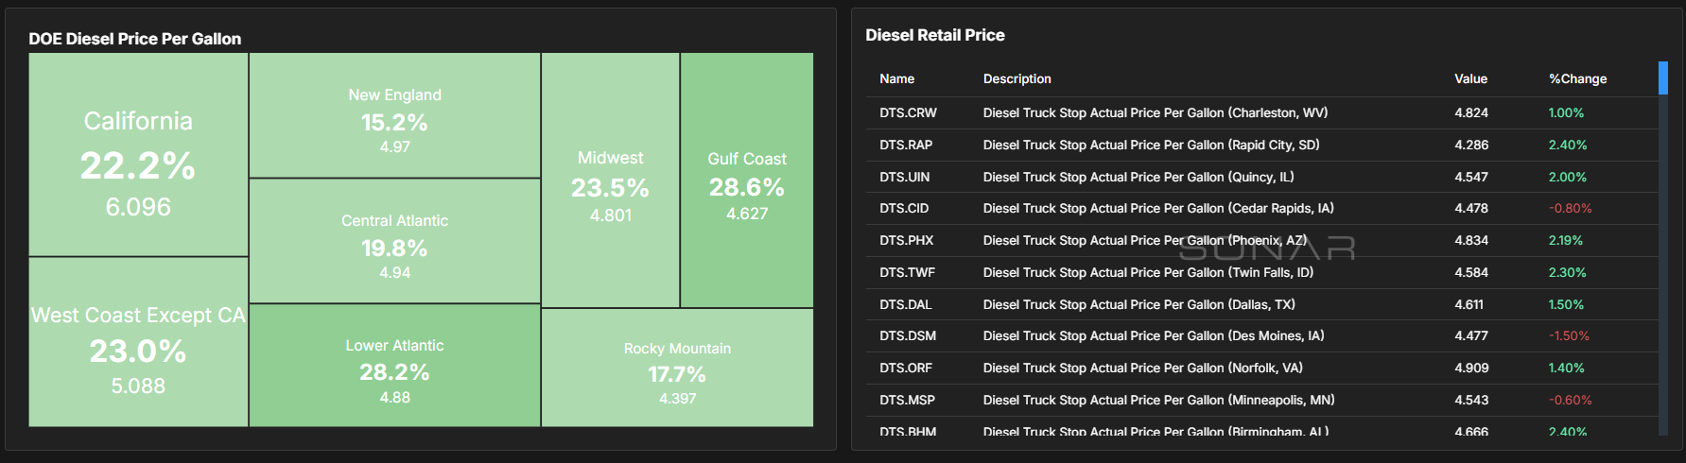The width and height of the screenshot is (1686, 463).
Task: Click the DTS.CID ticker cell
Action: point(904,208)
